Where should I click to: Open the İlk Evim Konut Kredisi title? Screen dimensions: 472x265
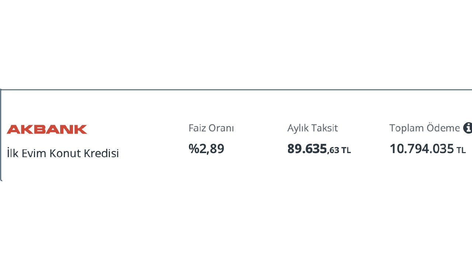pos(63,153)
